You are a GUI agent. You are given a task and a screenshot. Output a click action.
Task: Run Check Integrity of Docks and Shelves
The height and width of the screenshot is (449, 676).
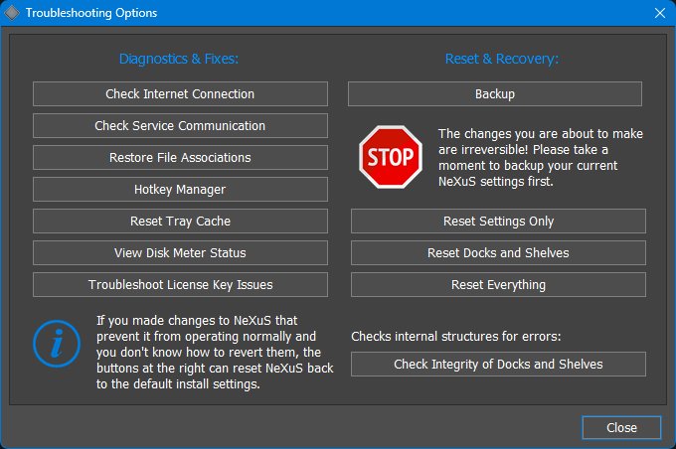click(498, 365)
